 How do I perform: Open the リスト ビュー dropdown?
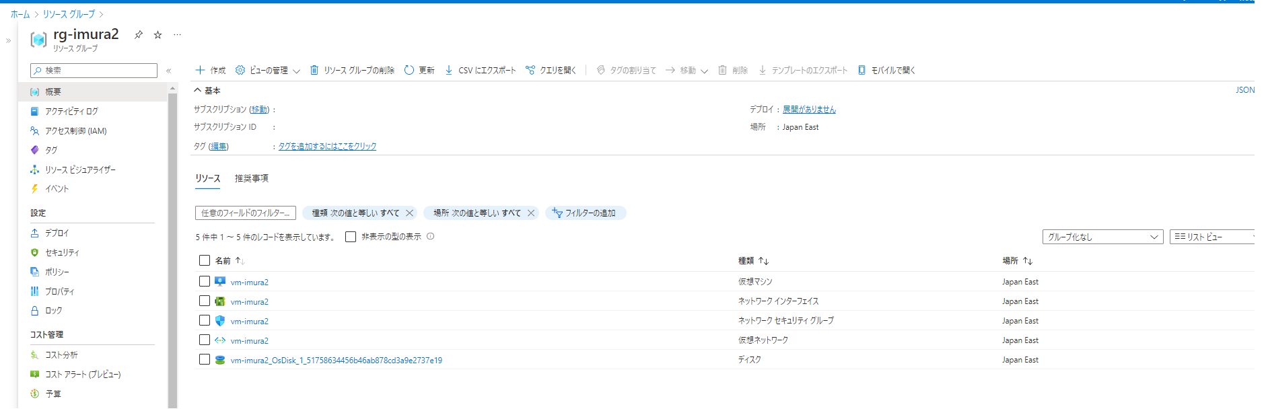[x=1213, y=237]
